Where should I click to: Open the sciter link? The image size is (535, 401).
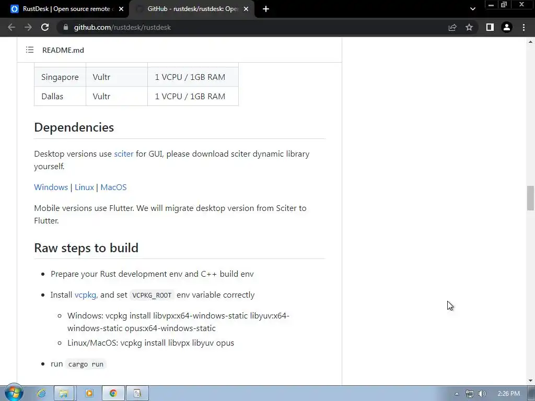click(123, 154)
